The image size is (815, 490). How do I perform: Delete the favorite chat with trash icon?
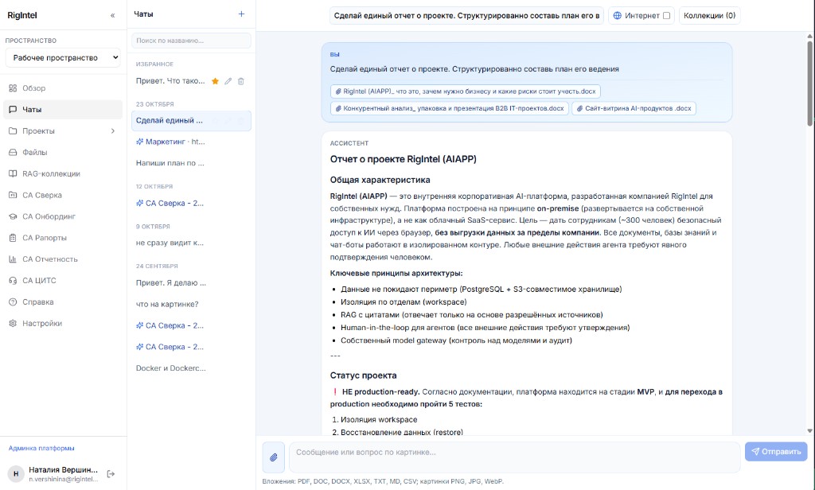pos(241,81)
